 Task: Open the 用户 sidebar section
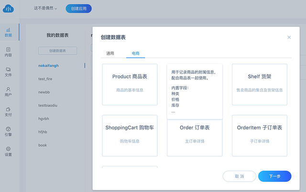[8, 91]
